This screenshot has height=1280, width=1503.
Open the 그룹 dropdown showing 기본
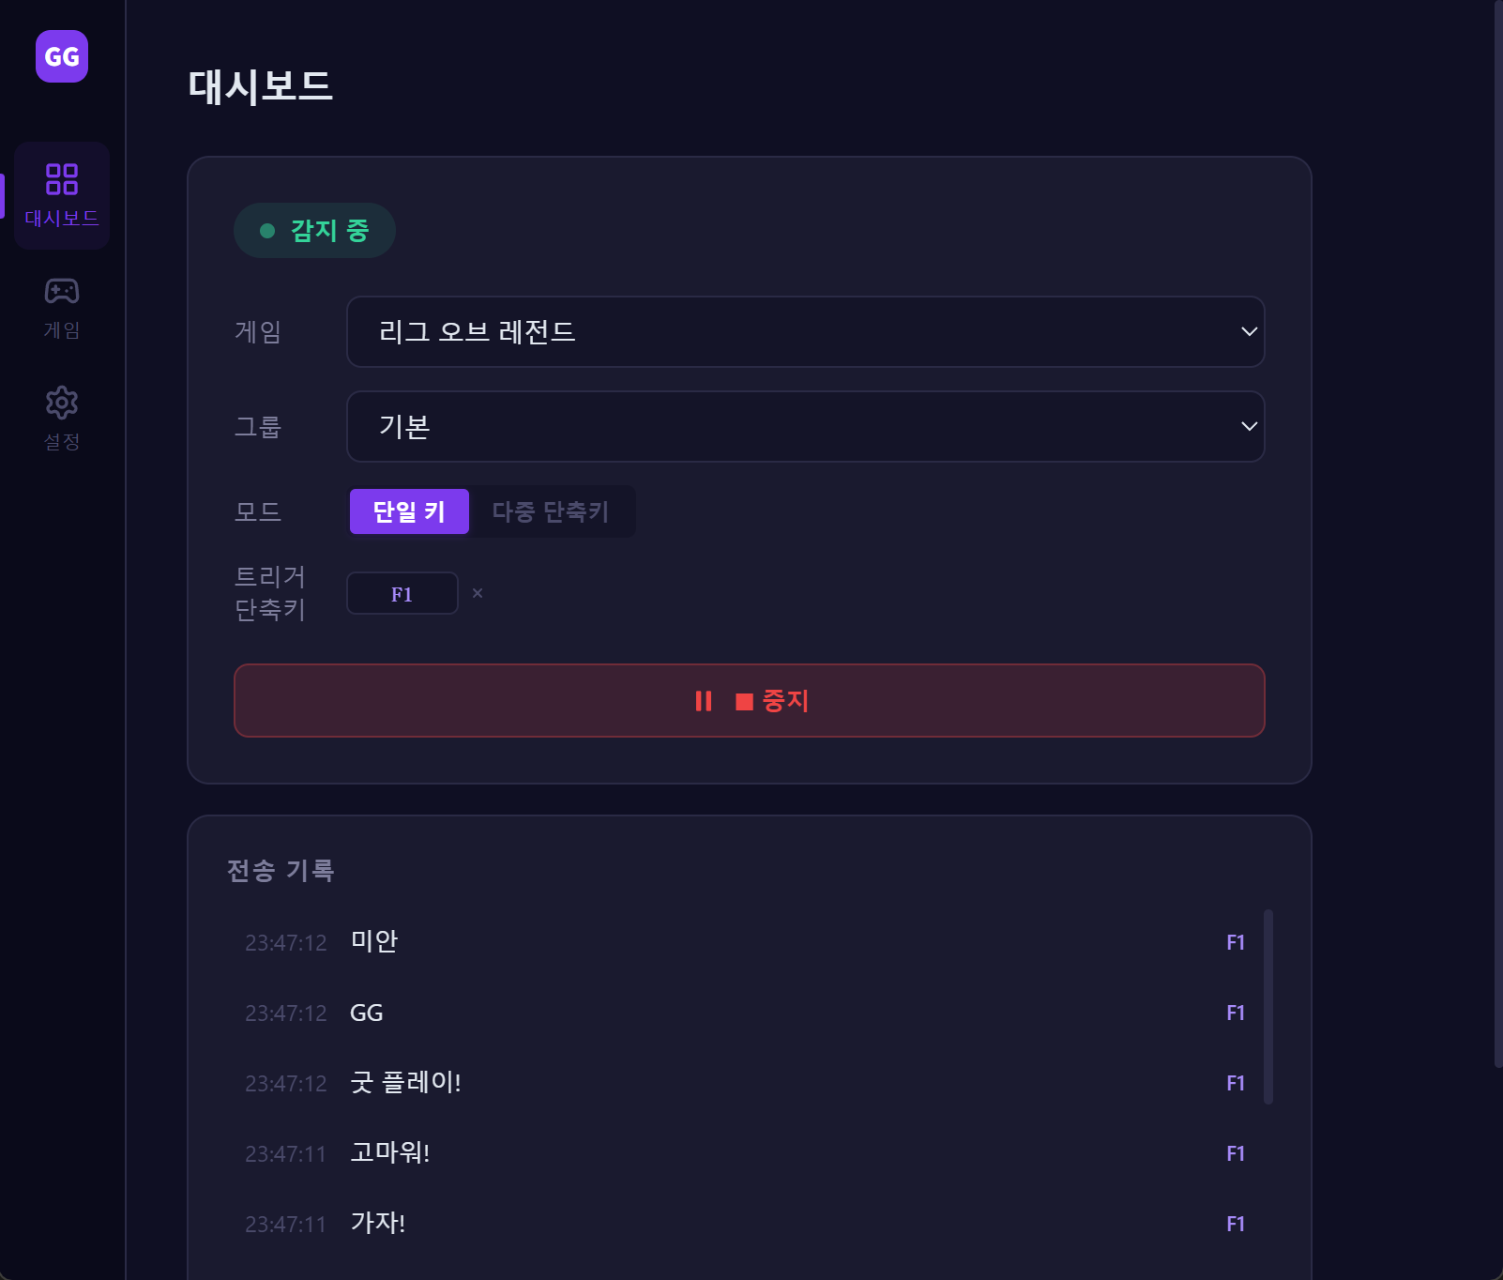[x=806, y=426]
